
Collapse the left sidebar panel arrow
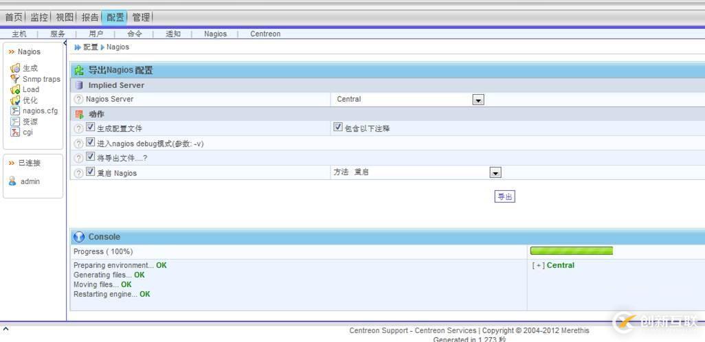pyautogui.click(x=65, y=43)
